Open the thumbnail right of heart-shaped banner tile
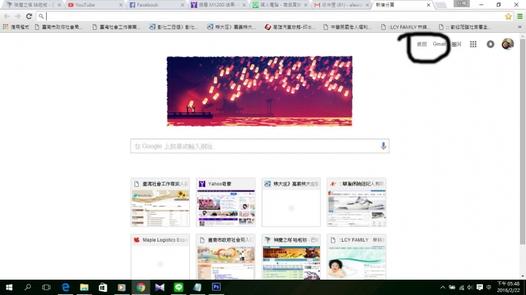This screenshot has height=295, width=526. point(291,256)
